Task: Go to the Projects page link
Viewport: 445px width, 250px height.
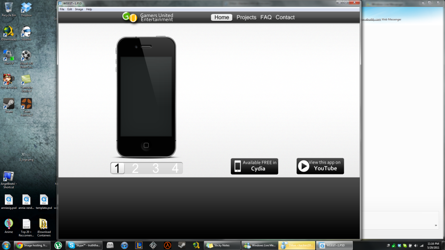Action: (x=246, y=17)
